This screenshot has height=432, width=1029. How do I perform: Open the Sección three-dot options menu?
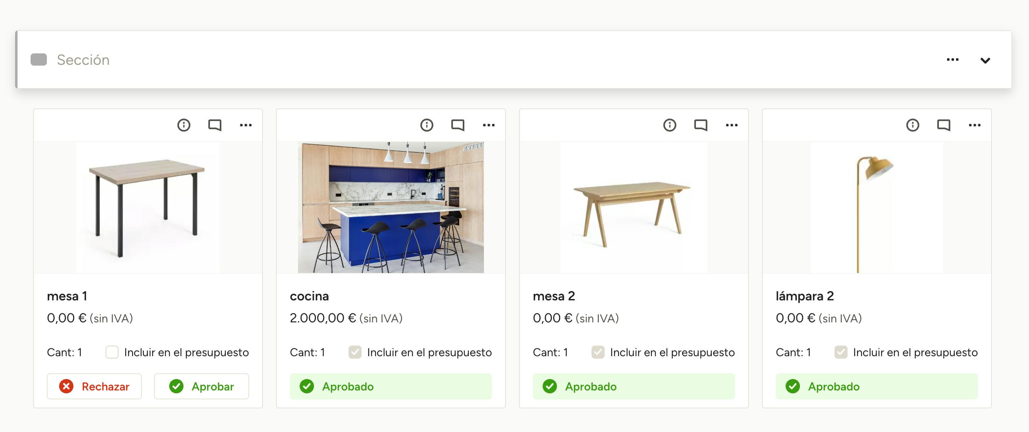click(953, 60)
